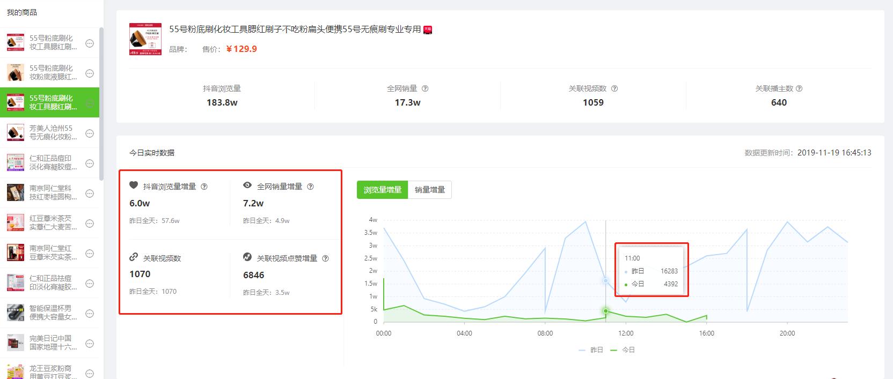Viewport: 893px width, 379px height.
Task: Click help icon next to 关联视频数 header
Action: coord(614,88)
